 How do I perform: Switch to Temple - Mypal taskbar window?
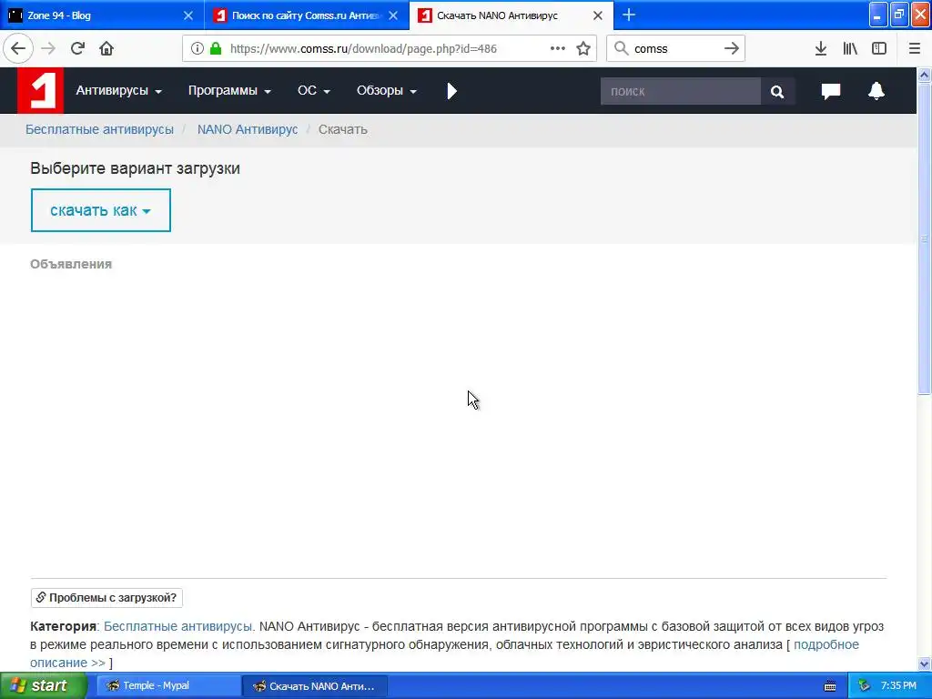pyautogui.click(x=168, y=686)
